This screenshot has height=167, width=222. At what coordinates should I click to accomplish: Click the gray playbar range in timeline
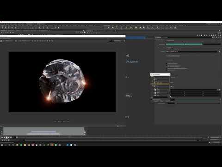[x=43, y=131]
